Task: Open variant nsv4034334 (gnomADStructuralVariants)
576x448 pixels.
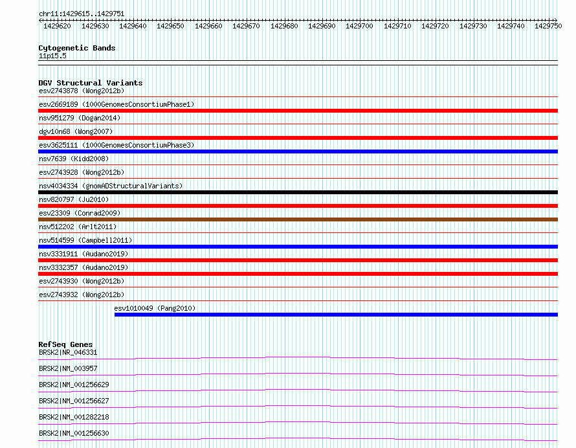Action: (111, 186)
